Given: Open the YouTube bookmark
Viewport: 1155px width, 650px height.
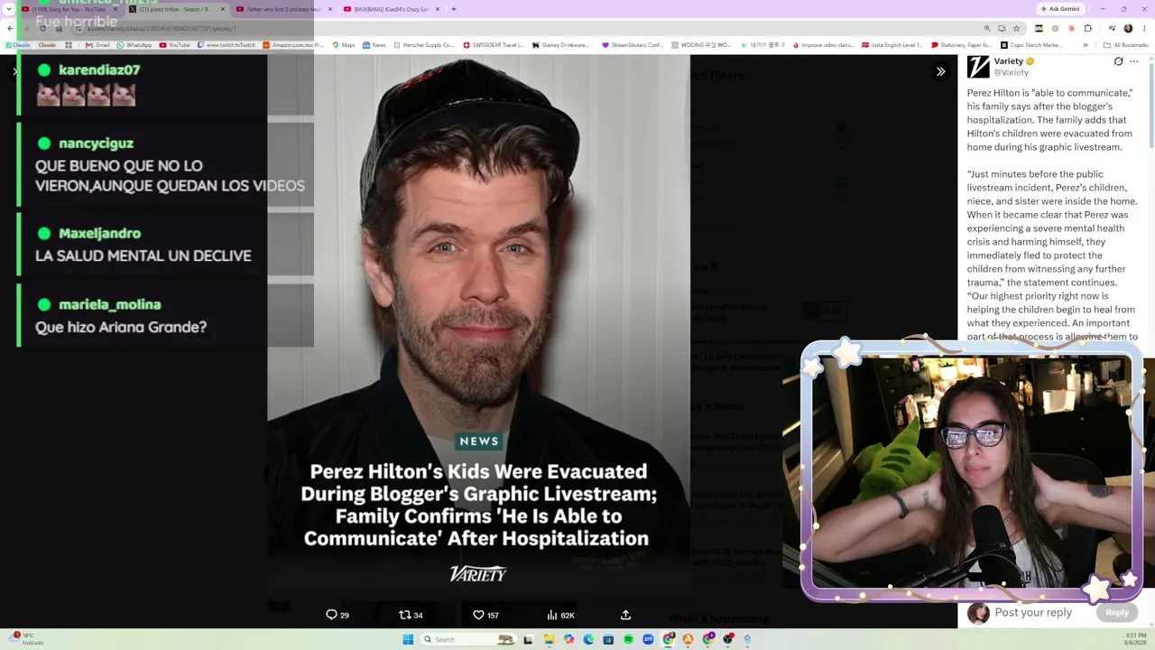Looking at the screenshot, I should click(175, 45).
